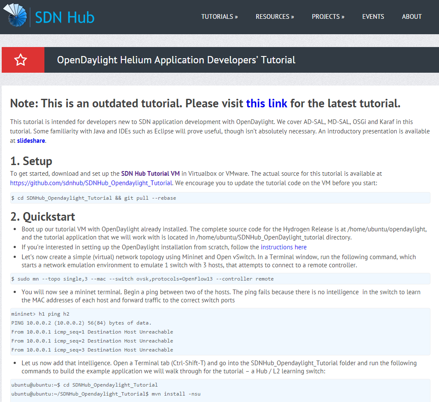Image resolution: width=439 pixels, height=402 pixels.
Task: Click the '2. Quickstart' section heading
Action: [x=43, y=216]
